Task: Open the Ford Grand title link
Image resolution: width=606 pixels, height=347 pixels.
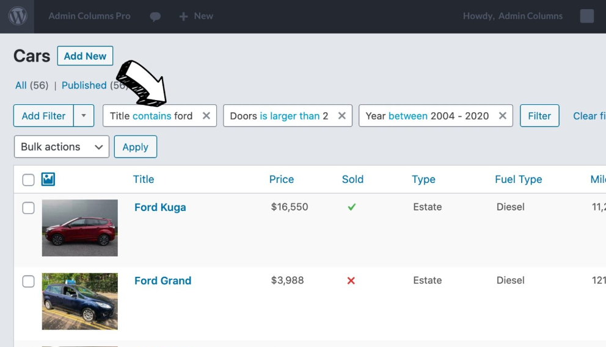Action: [x=162, y=281]
